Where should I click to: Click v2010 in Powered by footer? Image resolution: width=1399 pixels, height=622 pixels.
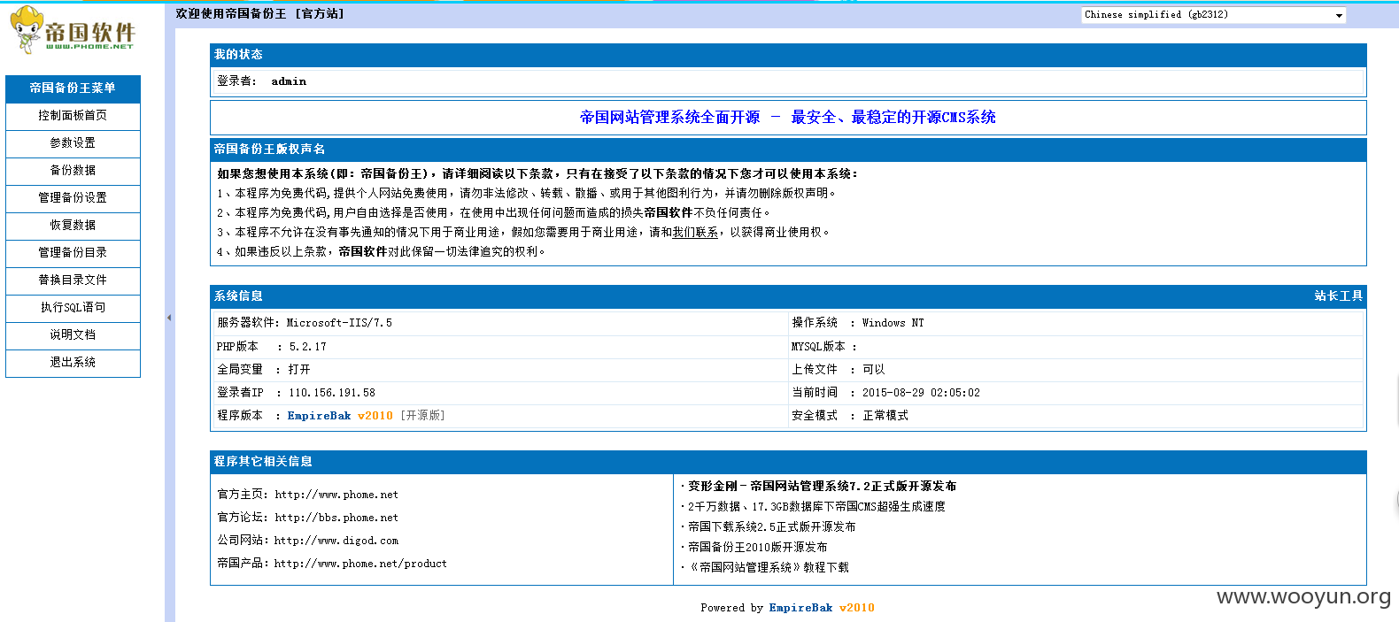tap(857, 609)
